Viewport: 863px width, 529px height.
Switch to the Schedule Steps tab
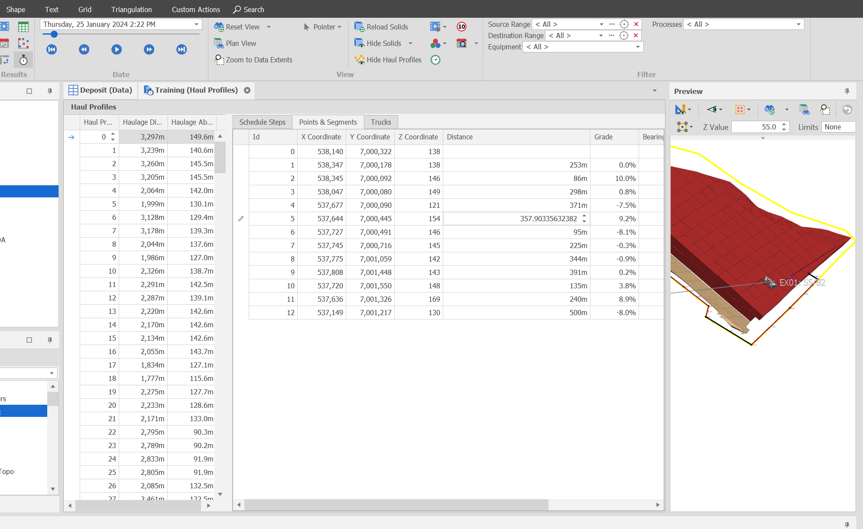coord(262,122)
